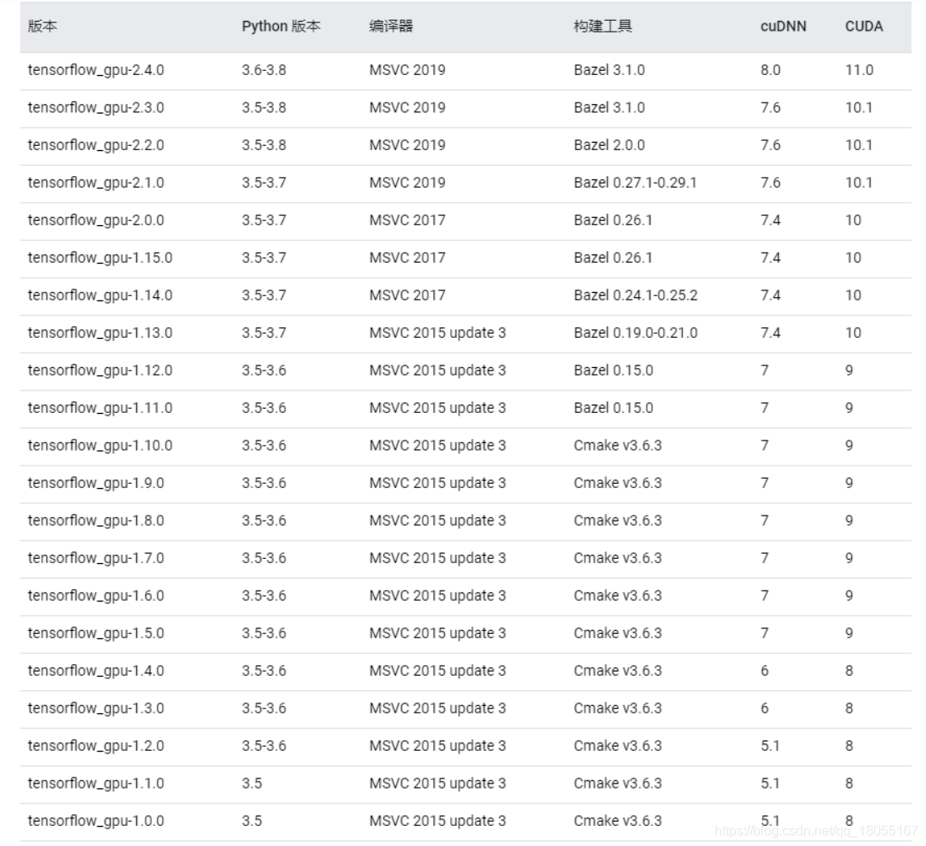Click Cmake v3.6.3 in the 1.0.0 row

617,821
